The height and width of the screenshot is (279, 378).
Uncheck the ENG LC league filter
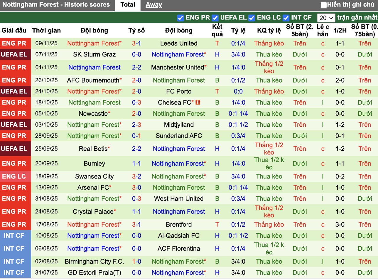tap(252, 18)
